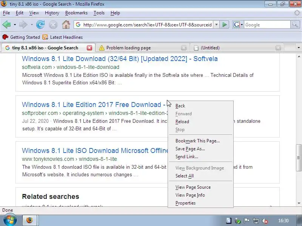302x226 pixels.
Task: Click in the Google search box
Action: click(x=267, y=24)
